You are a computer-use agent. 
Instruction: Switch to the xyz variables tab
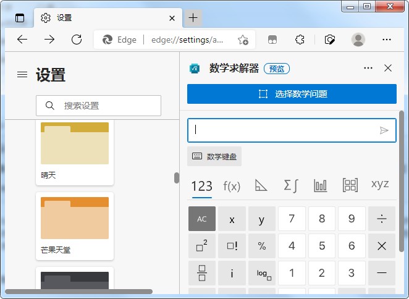[x=380, y=185]
